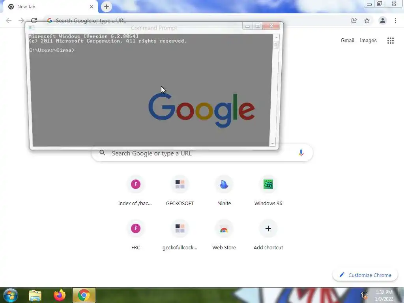This screenshot has width=404, height=303.
Task: Open the FRC shortcut
Action: coord(136,235)
